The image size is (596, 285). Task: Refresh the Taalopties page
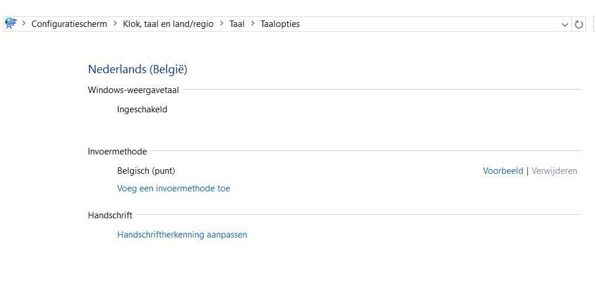click(578, 25)
